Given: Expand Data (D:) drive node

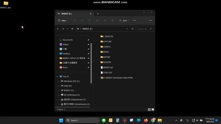Looking at the screenshot, I should pos(58,86).
